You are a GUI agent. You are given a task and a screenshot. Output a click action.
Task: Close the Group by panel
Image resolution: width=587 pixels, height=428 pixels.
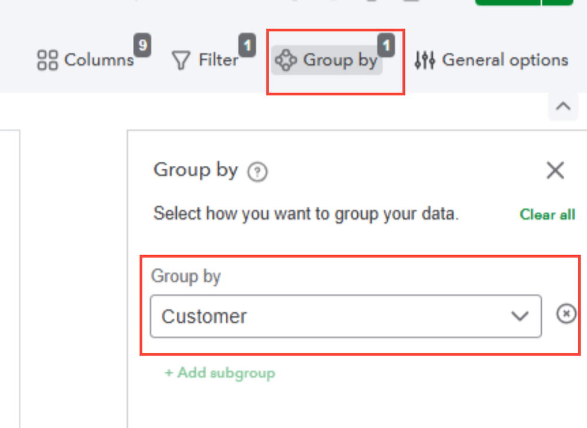[x=555, y=171]
